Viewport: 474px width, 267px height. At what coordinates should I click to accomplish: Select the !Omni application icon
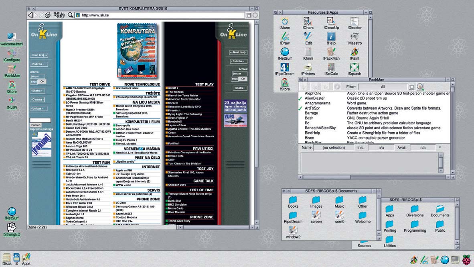coord(308,54)
